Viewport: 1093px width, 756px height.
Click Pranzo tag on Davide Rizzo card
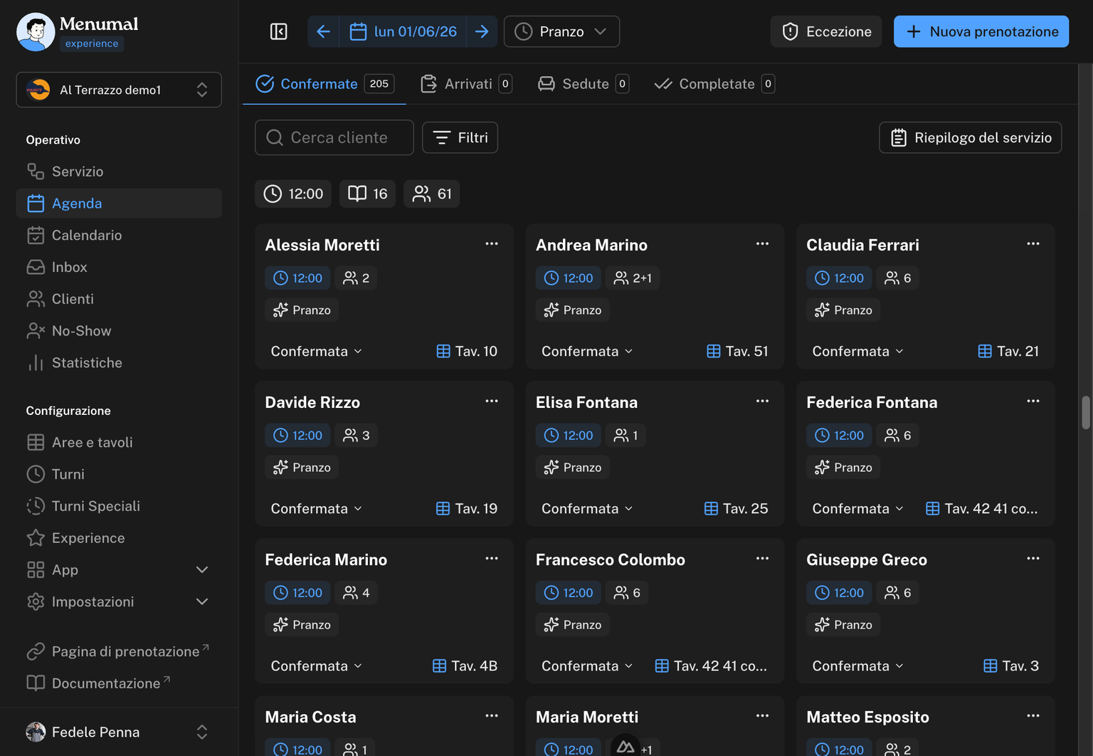[x=302, y=467]
